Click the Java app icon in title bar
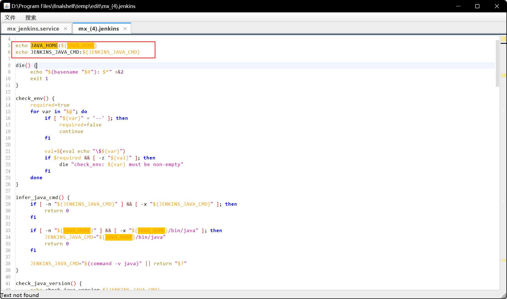This screenshot has width=507, height=299. tap(7, 6)
